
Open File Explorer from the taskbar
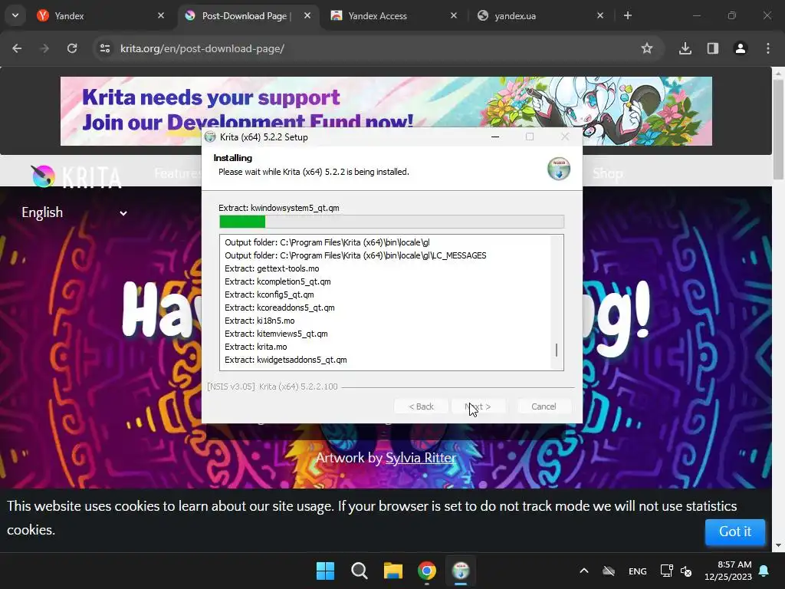(x=393, y=571)
